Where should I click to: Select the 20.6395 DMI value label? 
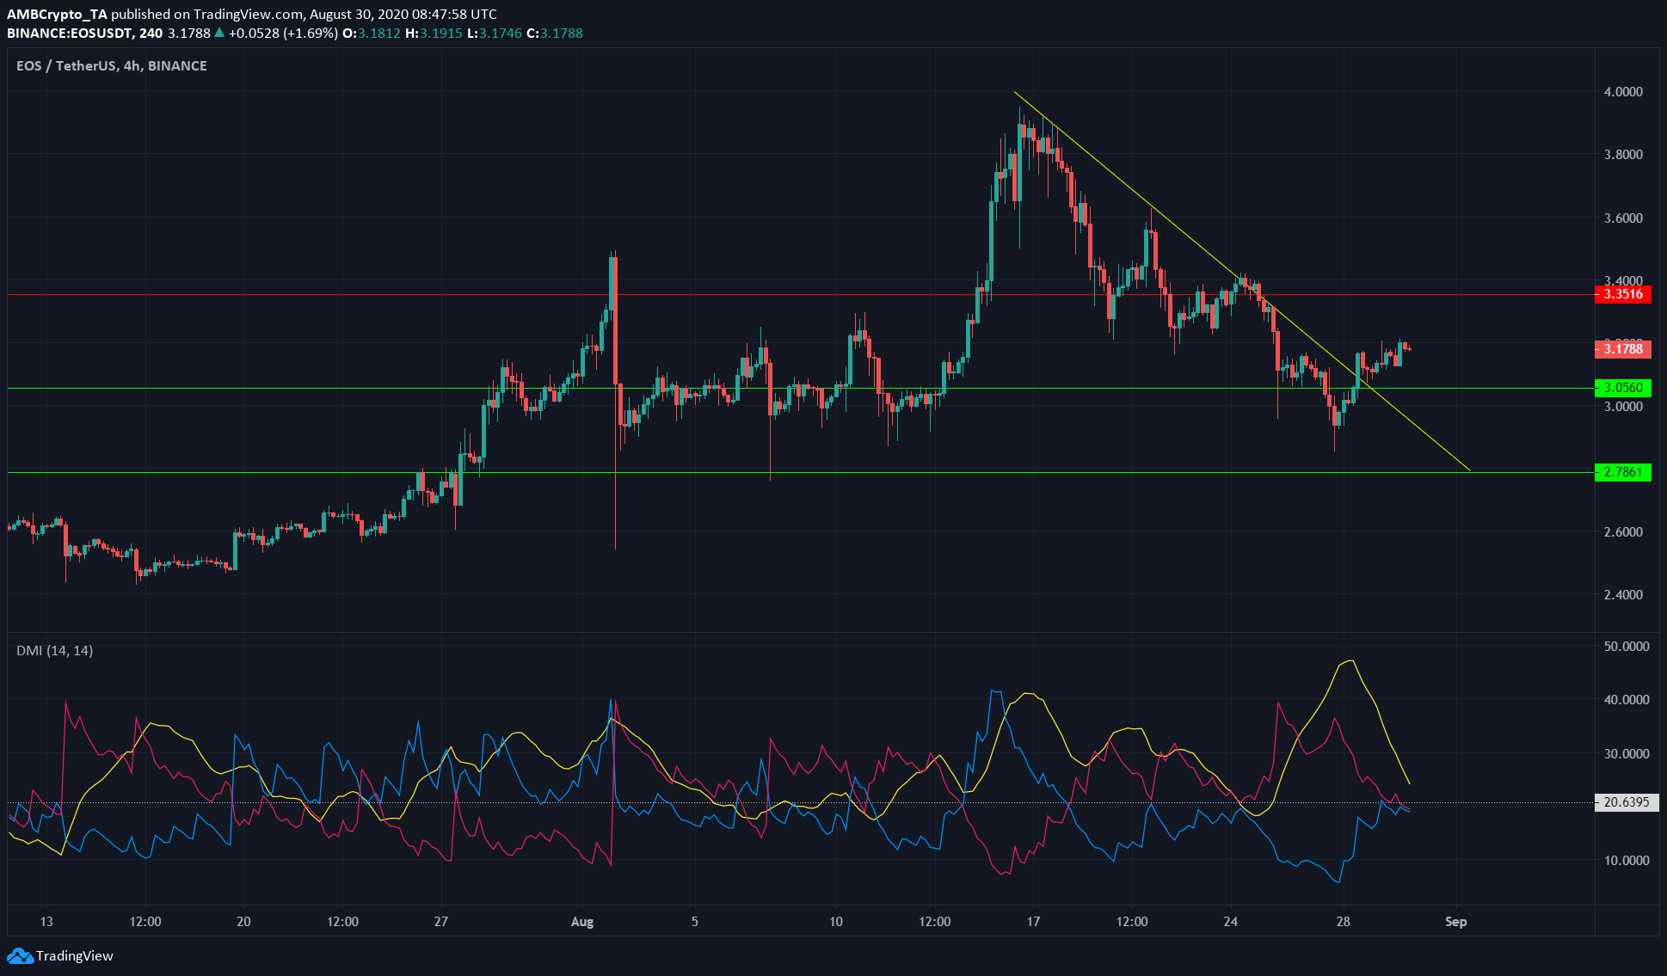point(1626,801)
